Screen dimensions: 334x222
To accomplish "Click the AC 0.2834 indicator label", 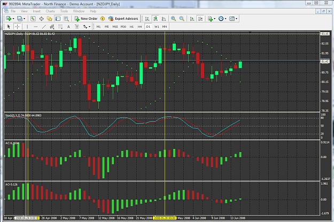I will click(12, 143).
